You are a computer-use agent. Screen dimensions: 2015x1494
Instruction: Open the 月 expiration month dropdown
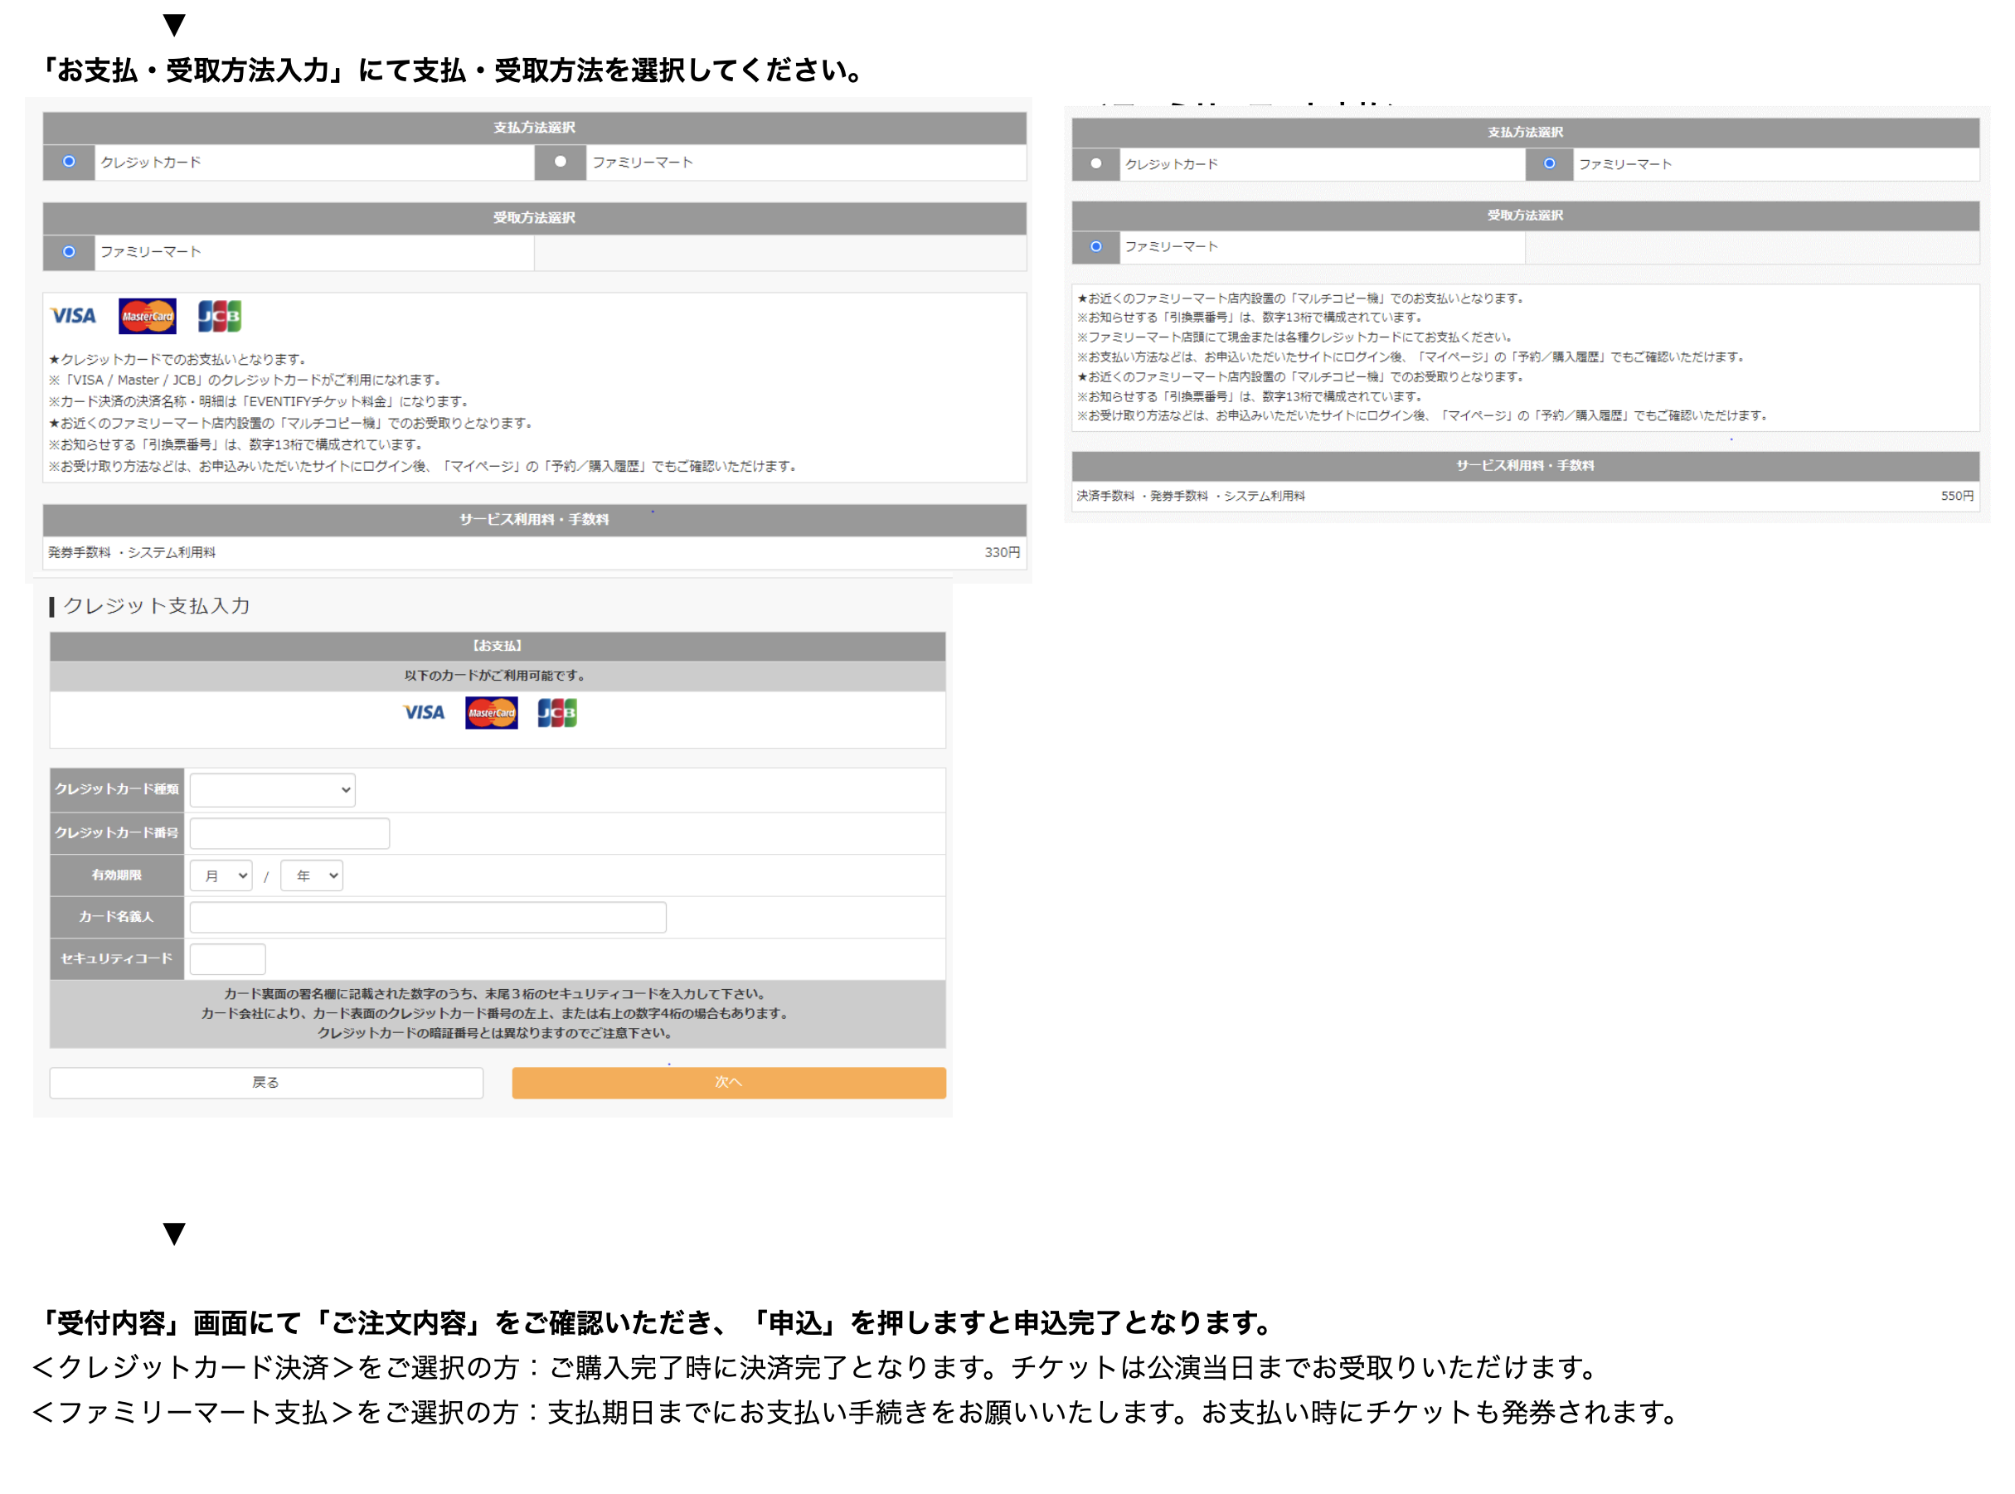click(x=221, y=875)
